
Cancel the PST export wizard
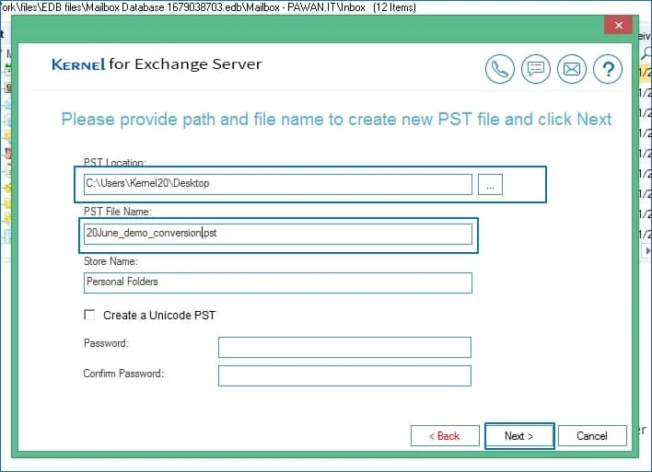coord(592,436)
